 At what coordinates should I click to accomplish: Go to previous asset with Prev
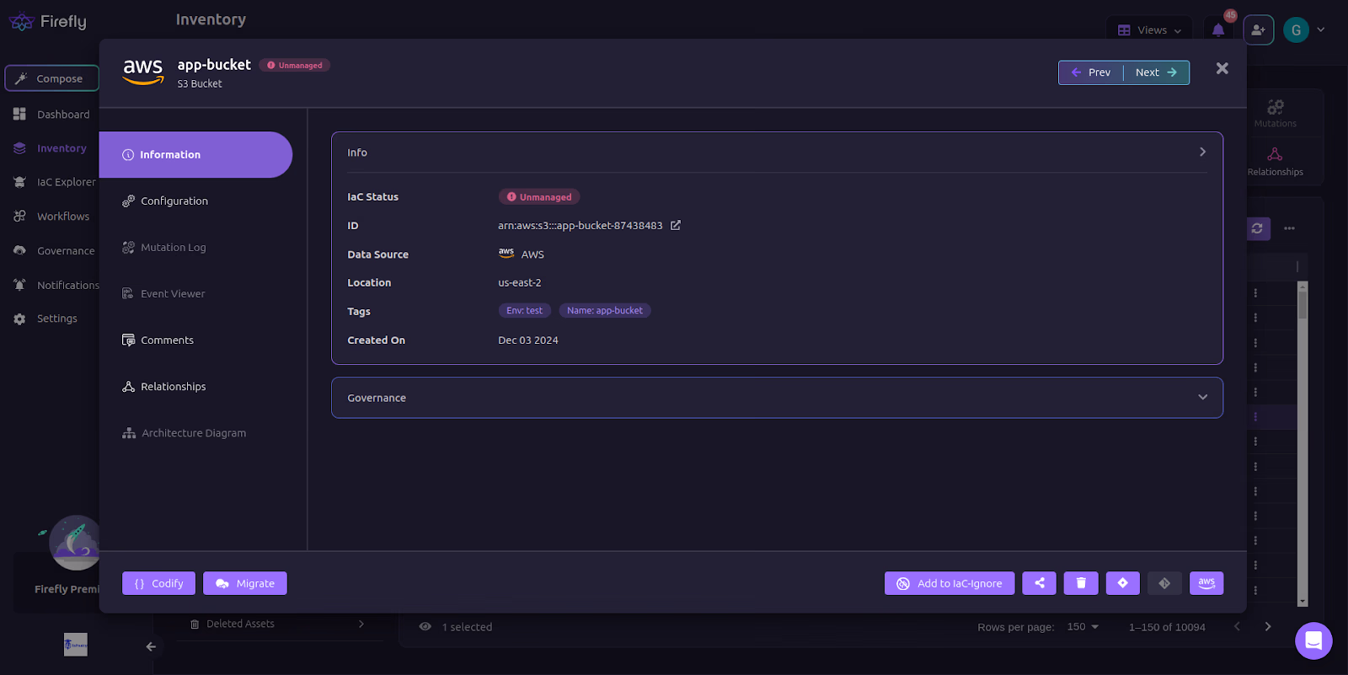pyautogui.click(x=1091, y=72)
